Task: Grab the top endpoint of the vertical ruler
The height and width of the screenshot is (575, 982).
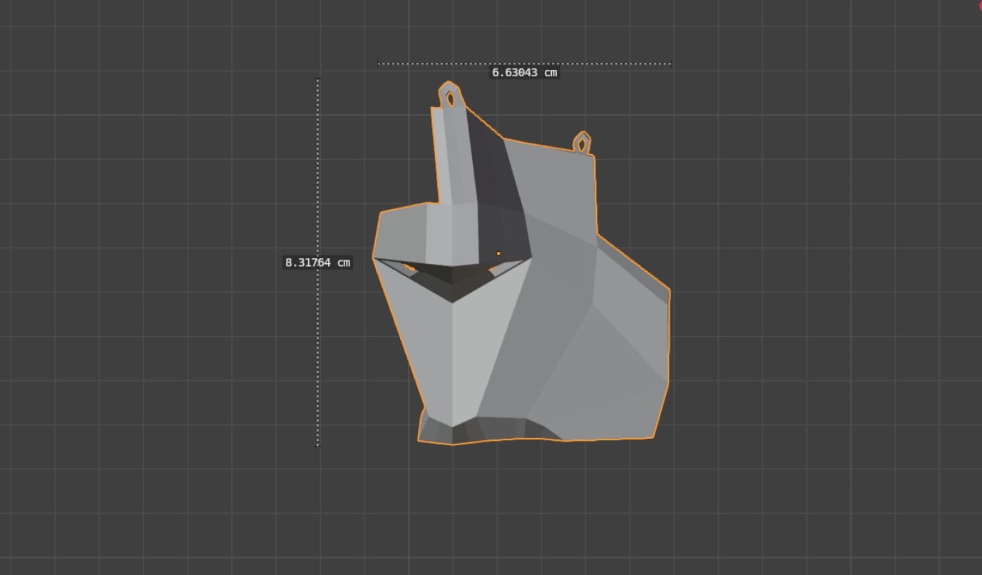Action: pyautogui.click(x=318, y=79)
